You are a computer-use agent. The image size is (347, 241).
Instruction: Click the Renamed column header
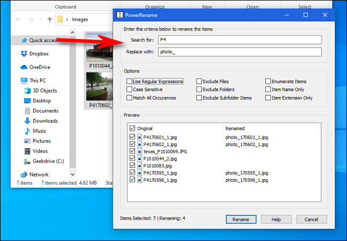pyautogui.click(x=235, y=128)
